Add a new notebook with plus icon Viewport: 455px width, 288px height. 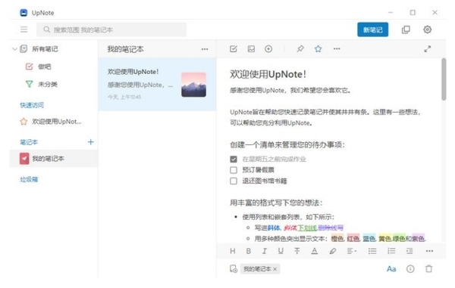point(91,142)
